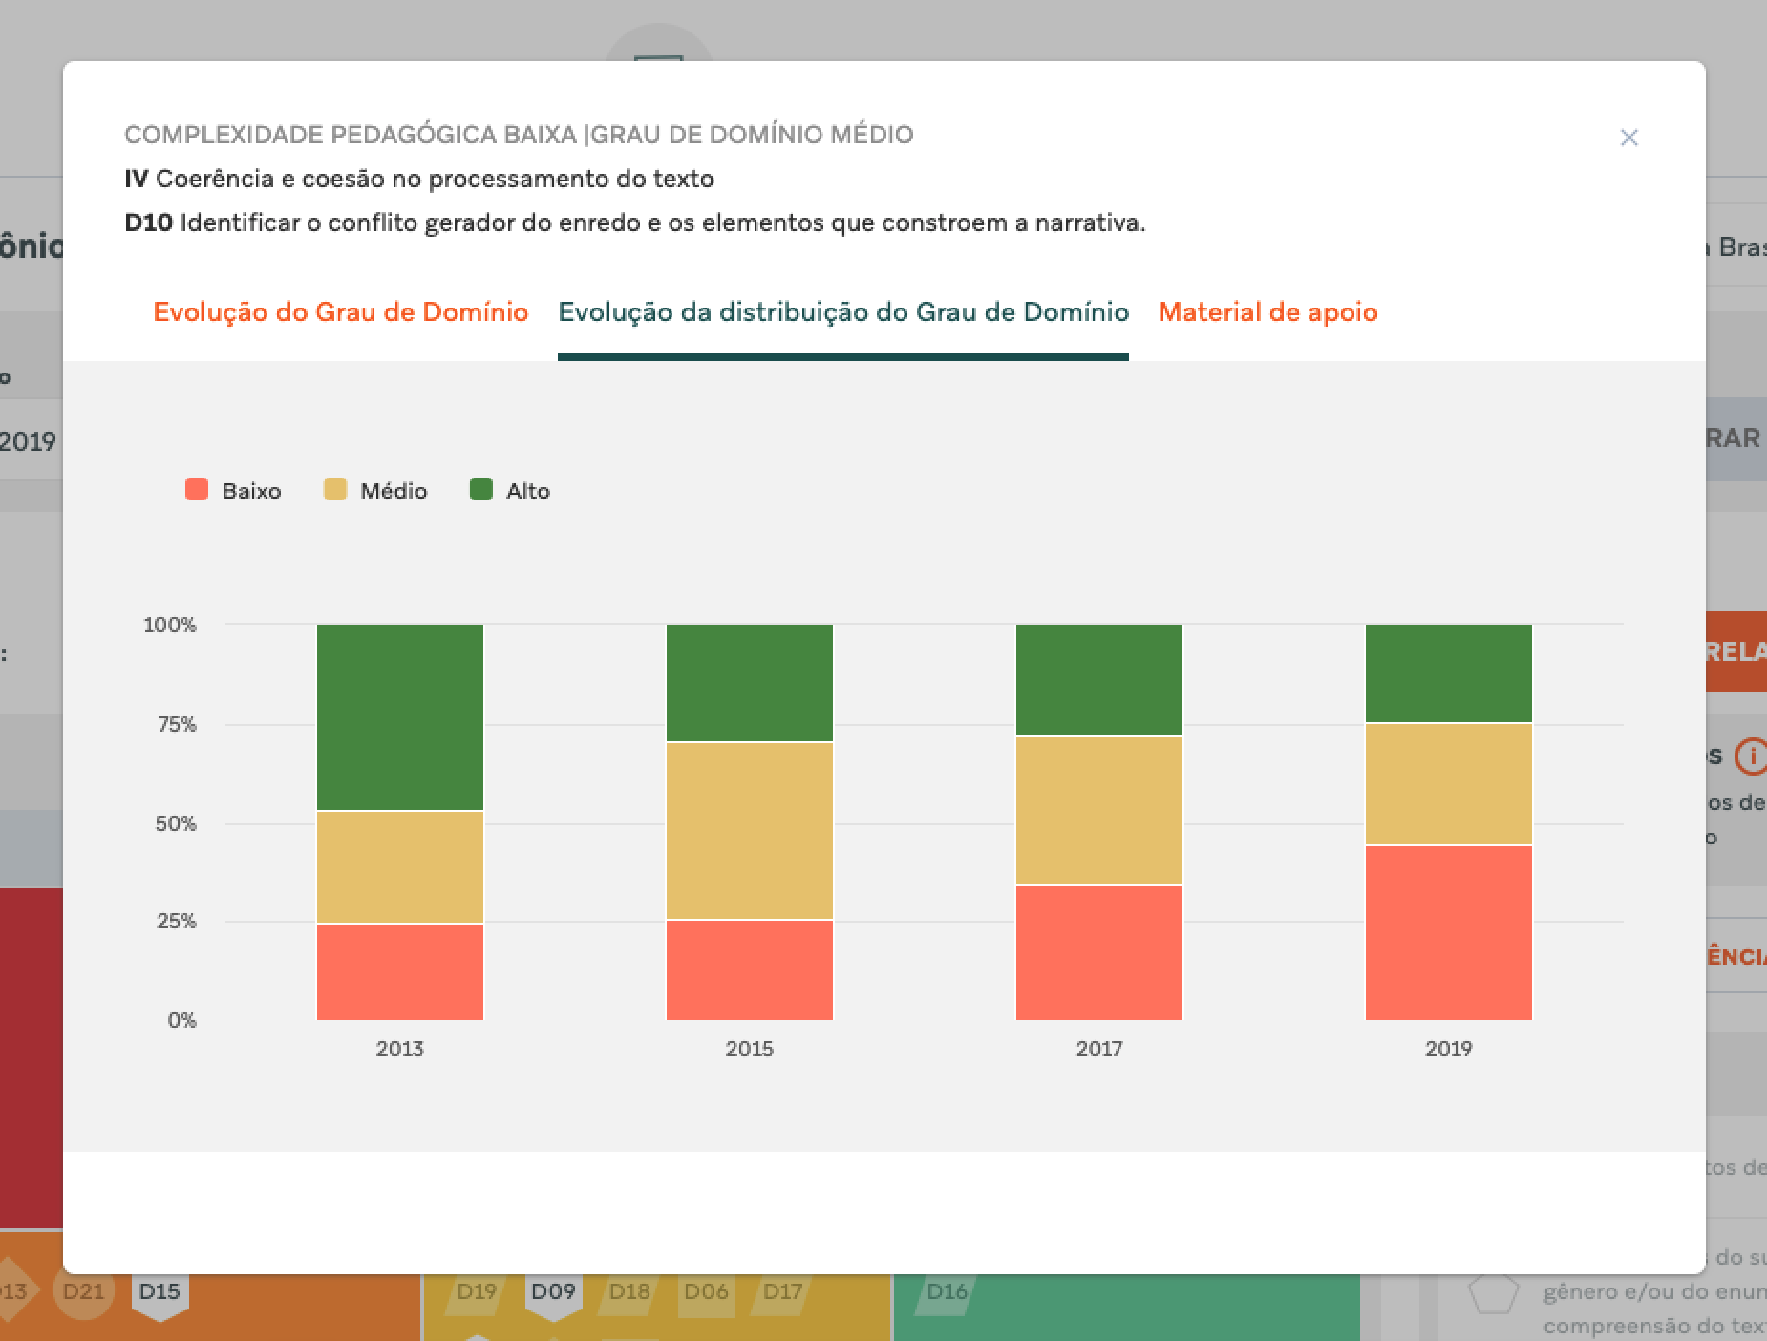The image size is (1767, 1341).
Task: Select the 2017 Baixo red bar segment
Action: click(1099, 953)
